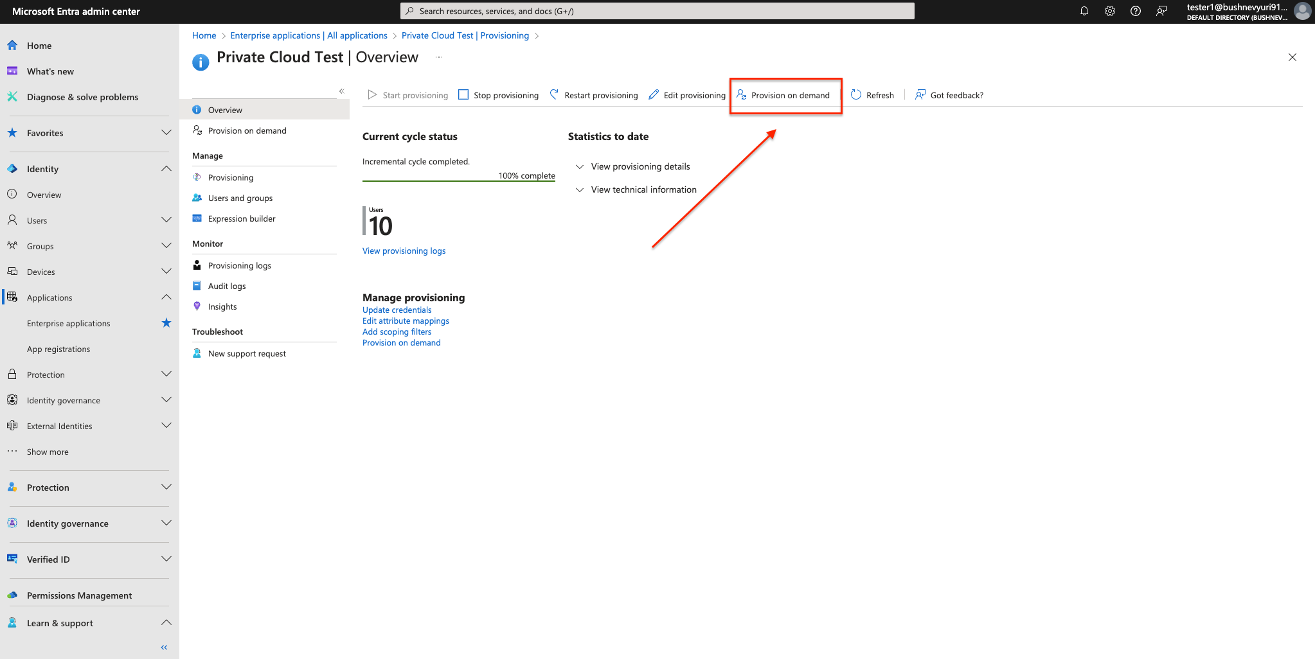The height and width of the screenshot is (659, 1315).
Task: Close the Private Cloud Test blade
Action: (1293, 57)
